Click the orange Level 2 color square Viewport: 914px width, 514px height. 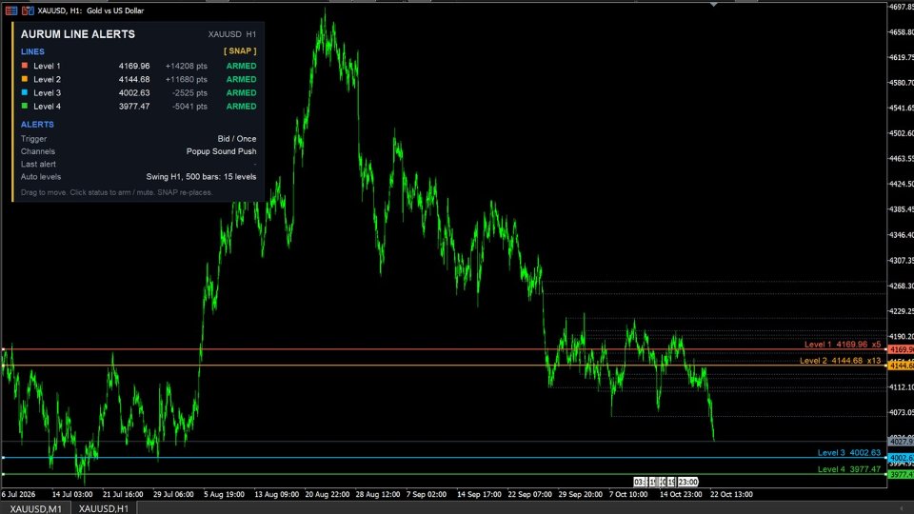click(x=25, y=79)
